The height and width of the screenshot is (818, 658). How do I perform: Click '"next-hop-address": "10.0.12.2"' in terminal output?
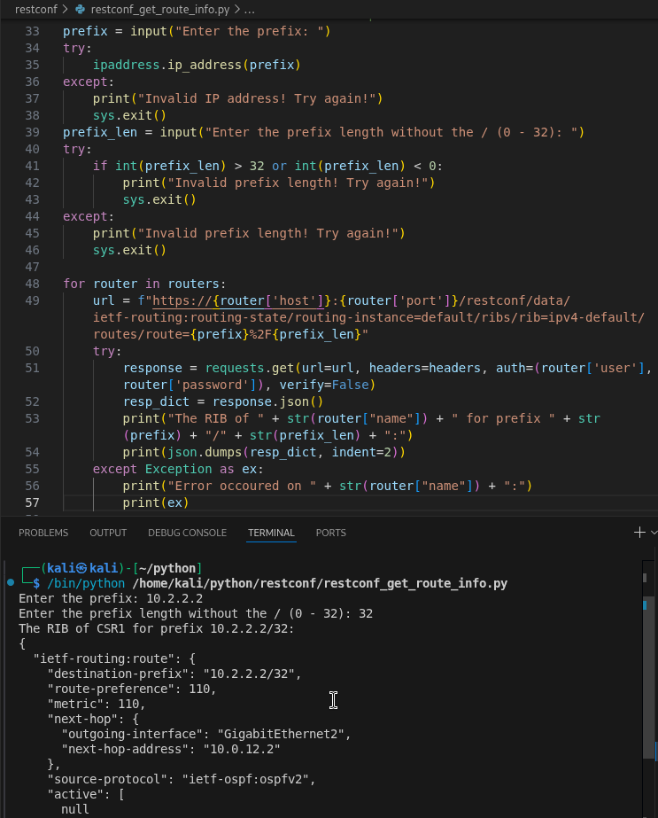tap(171, 749)
